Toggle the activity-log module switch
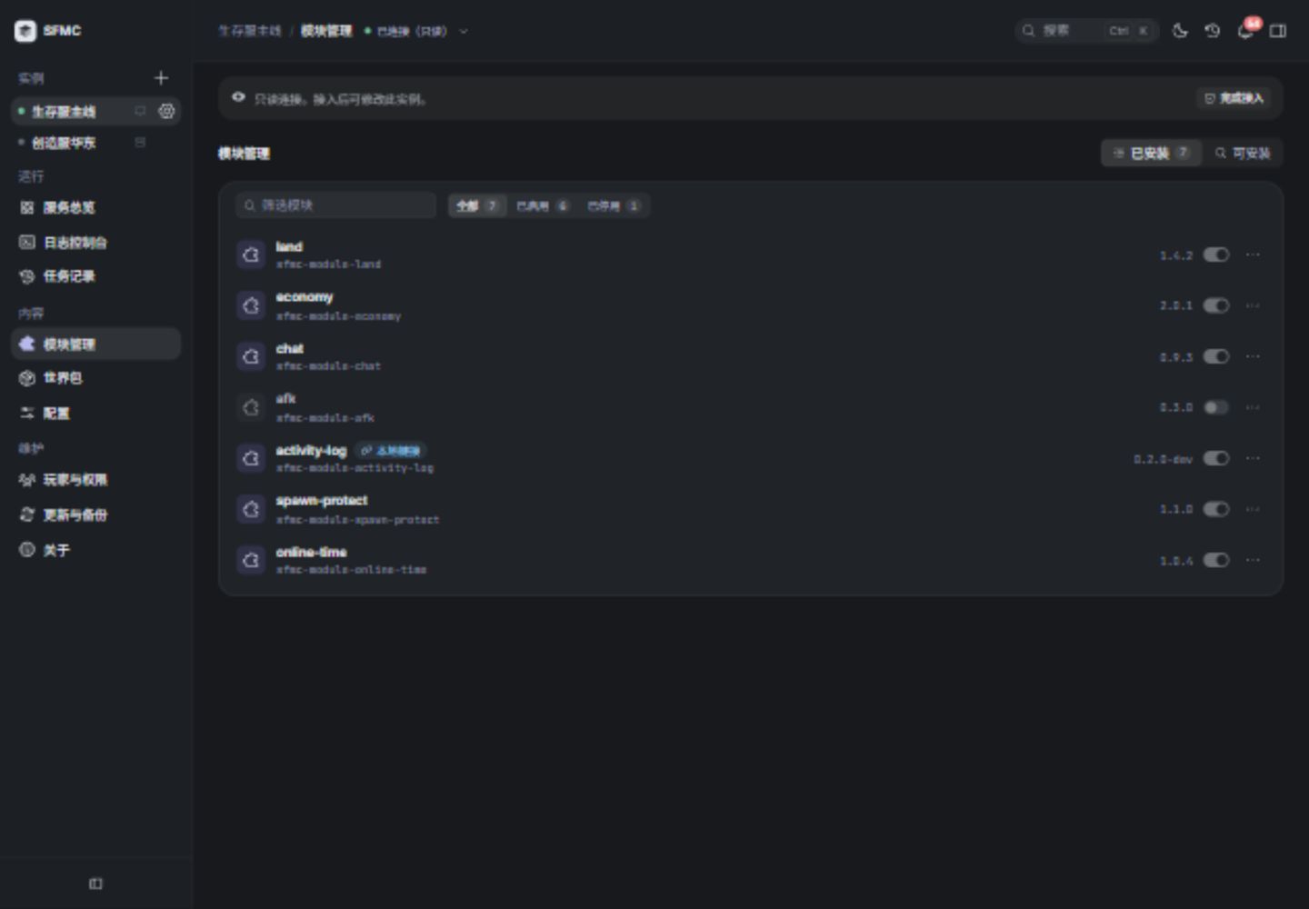Screen dimensions: 1309x909 pos(1216,458)
